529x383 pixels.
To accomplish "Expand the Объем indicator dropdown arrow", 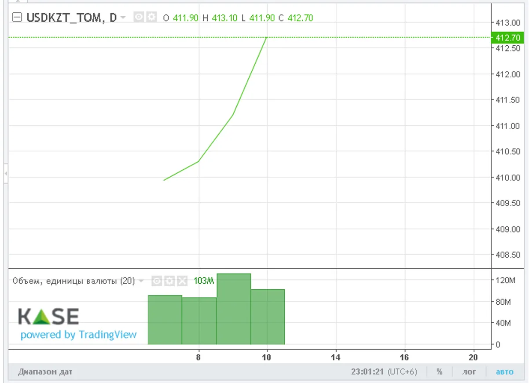I will (141, 281).
